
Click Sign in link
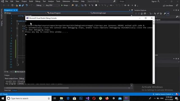coord(154,1)
